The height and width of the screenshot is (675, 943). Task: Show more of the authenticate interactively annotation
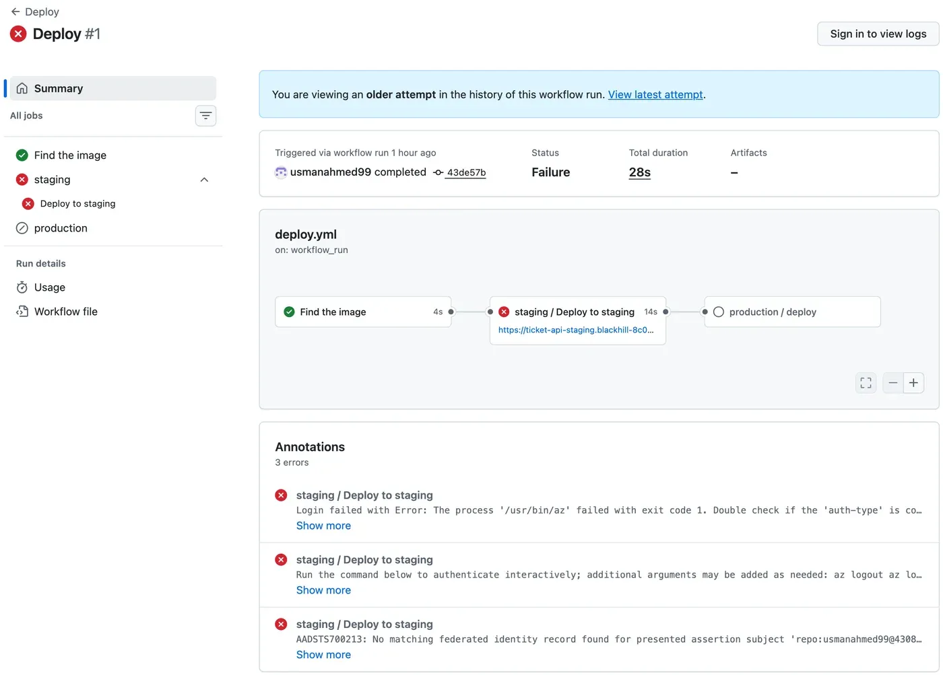point(323,590)
